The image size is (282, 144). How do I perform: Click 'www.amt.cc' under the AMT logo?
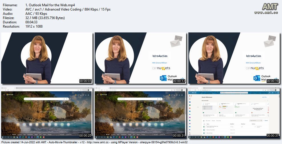tap(266, 13)
